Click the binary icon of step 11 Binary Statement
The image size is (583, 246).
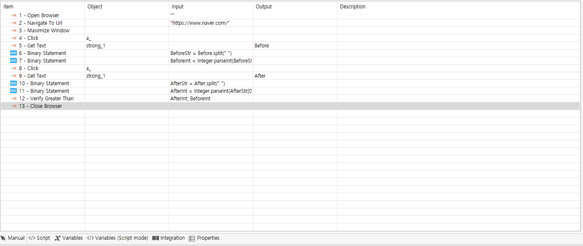point(13,91)
